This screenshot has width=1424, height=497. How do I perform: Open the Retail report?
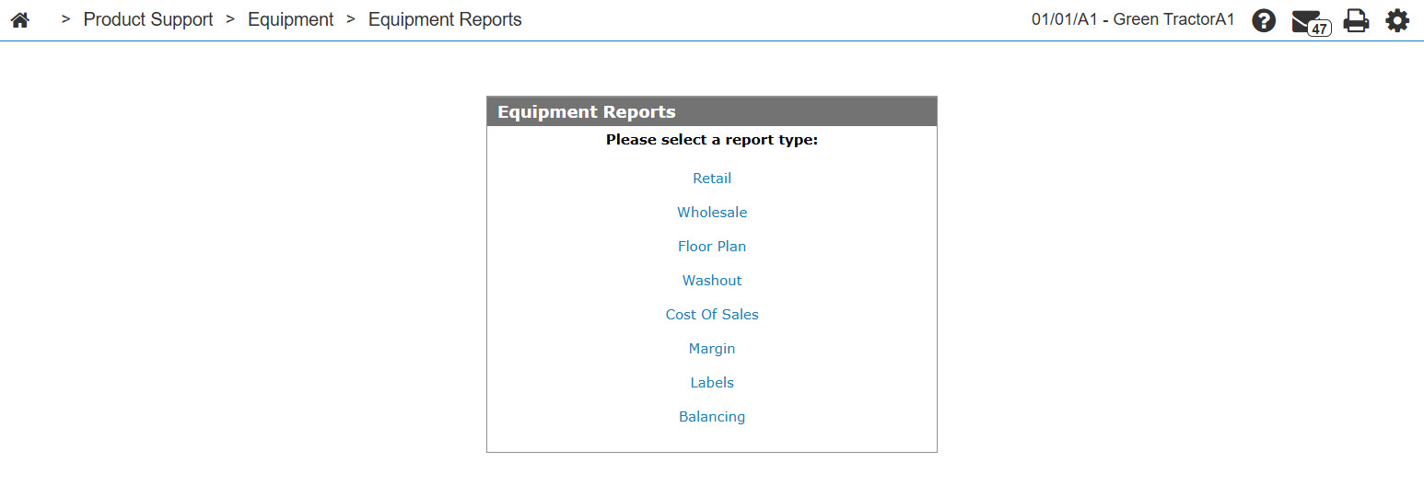click(712, 179)
